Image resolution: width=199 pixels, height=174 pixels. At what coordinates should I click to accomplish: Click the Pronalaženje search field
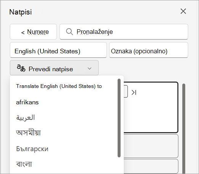click(x=124, y=32)
